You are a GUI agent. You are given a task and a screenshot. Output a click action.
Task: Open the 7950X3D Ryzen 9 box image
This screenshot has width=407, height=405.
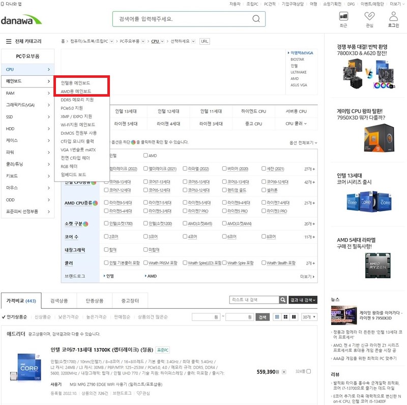(x=379, y=137)
